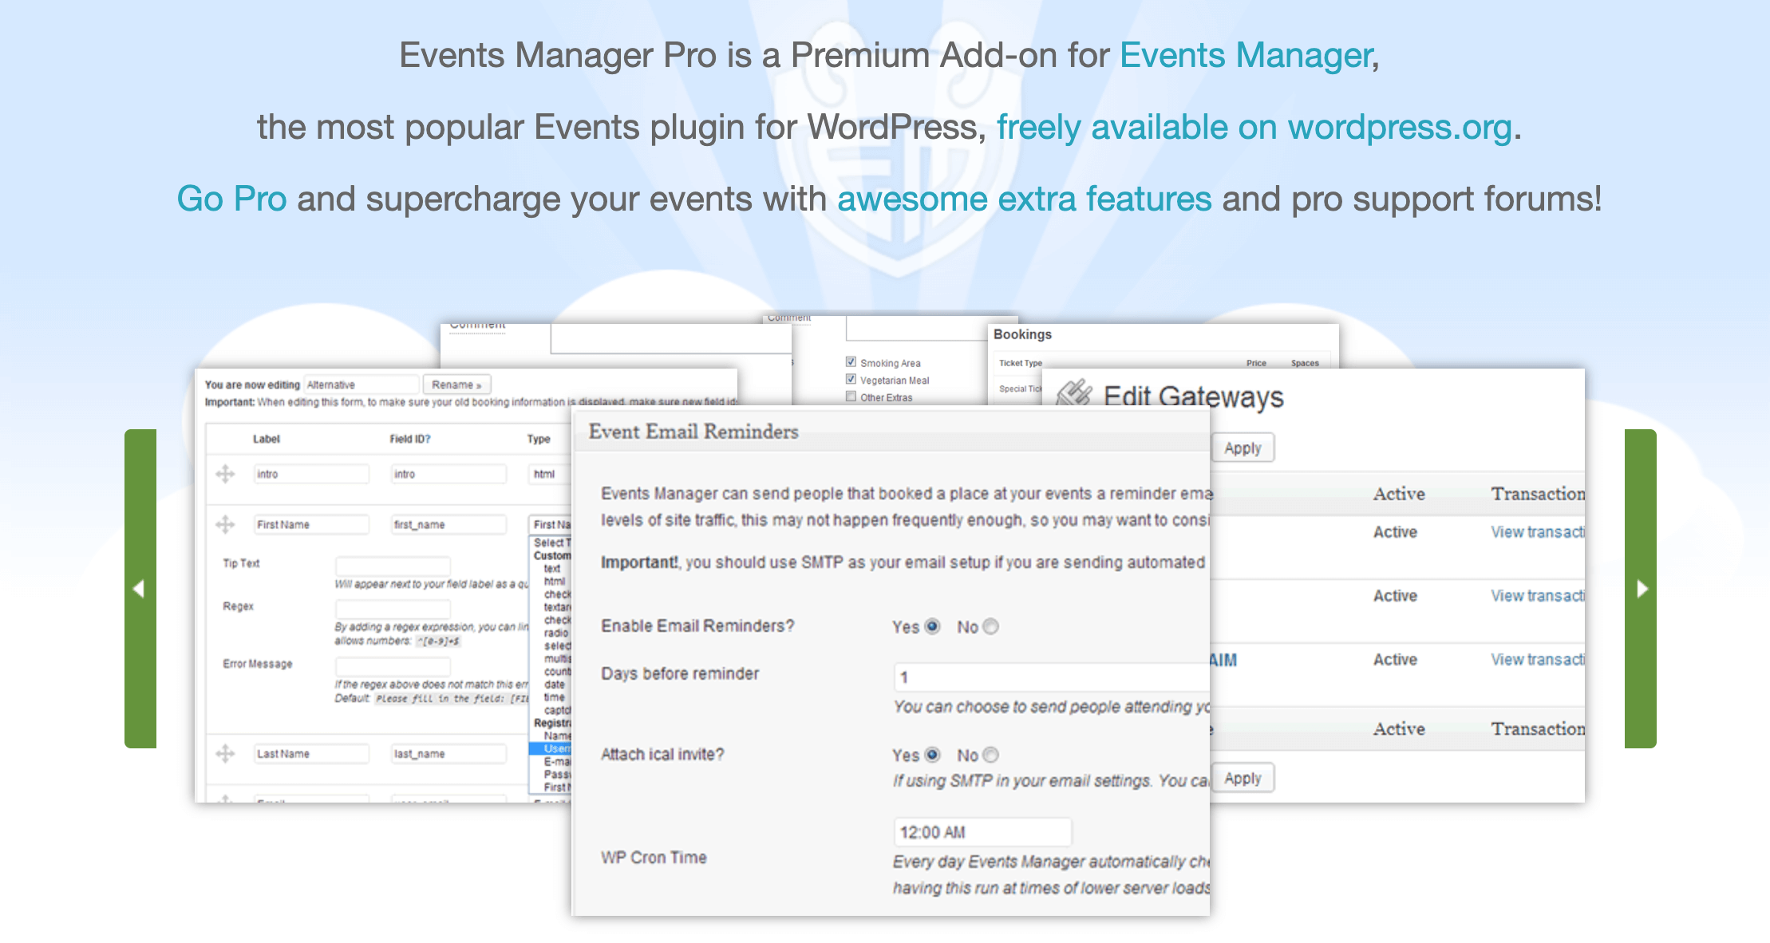Select Yes for Enable Email Reminders
This screenshot has width=1770, height=943.
[x=932, y=626]
